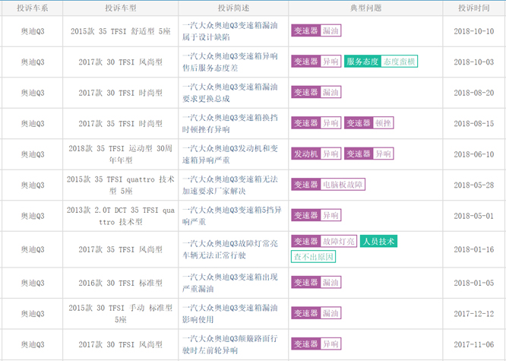Viewport: 506px width, 361px height.
Task: Select model 2013款 2.0T DCT 35 TFSI quattro 技术型
Action: pos(120,216)
